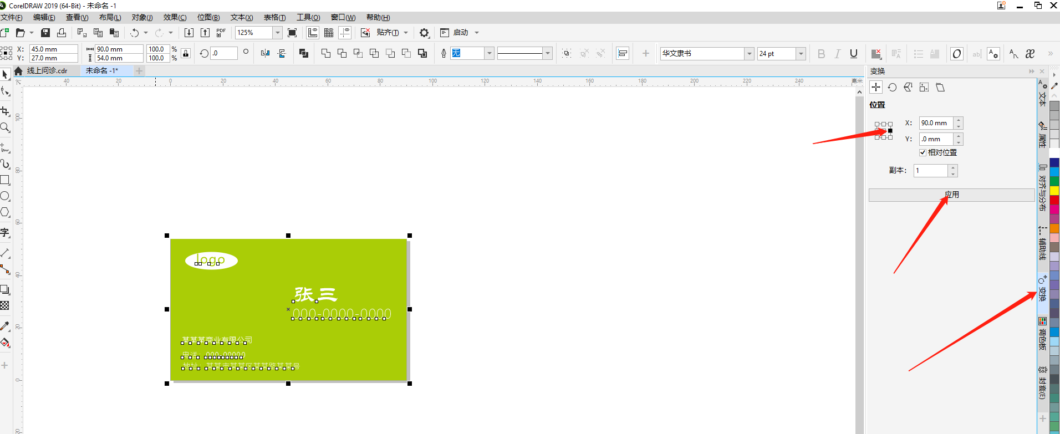Open the font name dropdown 华文隶书
1060x434 pixels.
pos(750,53)
